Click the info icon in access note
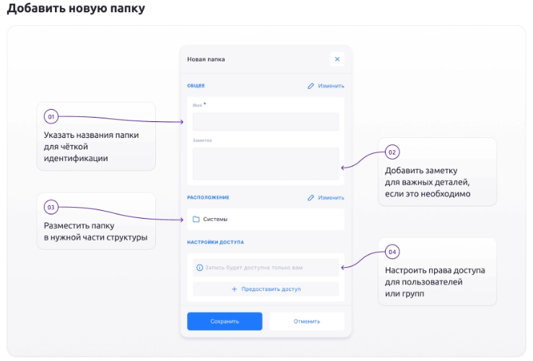The height and width of the screenshot is (361, 533). 199,268
